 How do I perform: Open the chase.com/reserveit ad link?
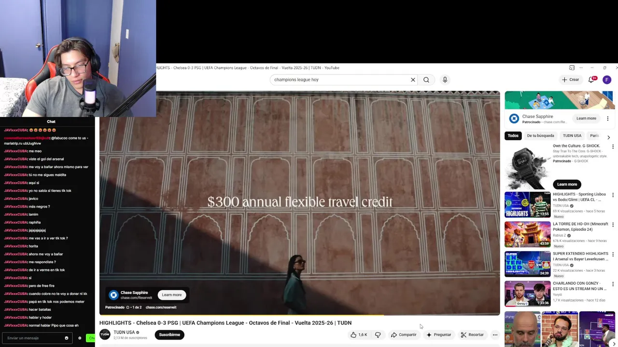[161, 307]
